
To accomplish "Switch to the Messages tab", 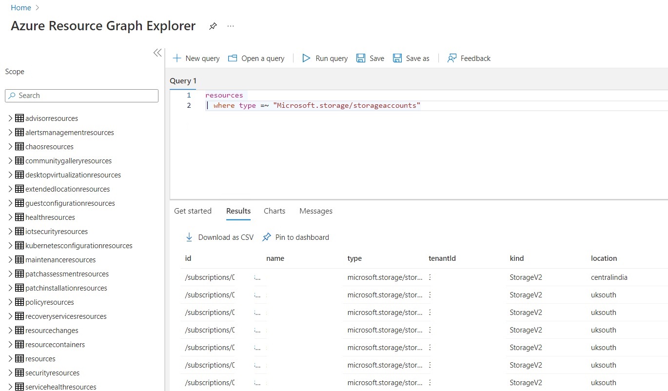I will click(x=316, y=211).
